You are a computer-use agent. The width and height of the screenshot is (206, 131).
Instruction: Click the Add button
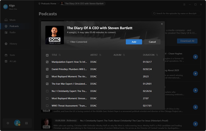click(x=134, y=42)
